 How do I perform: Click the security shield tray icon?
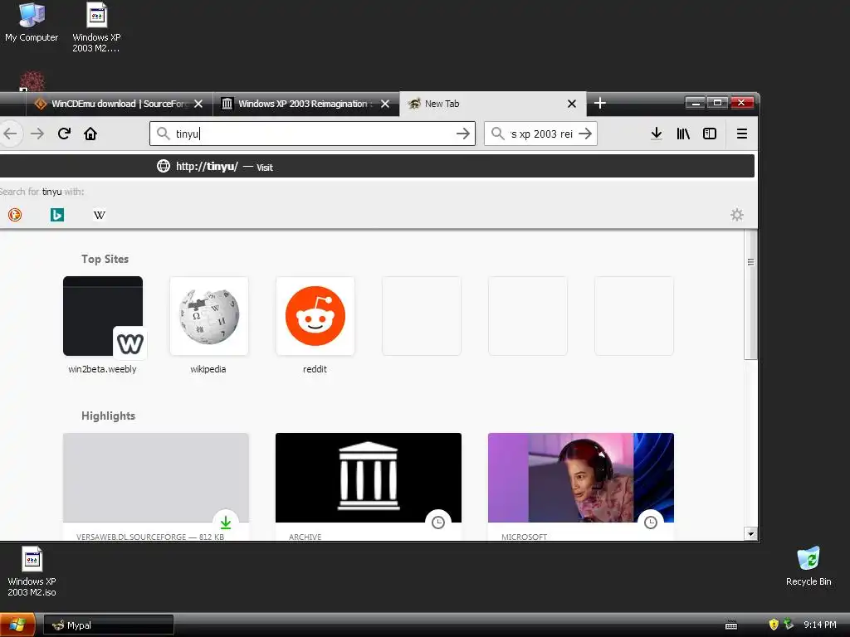[774, 625]
